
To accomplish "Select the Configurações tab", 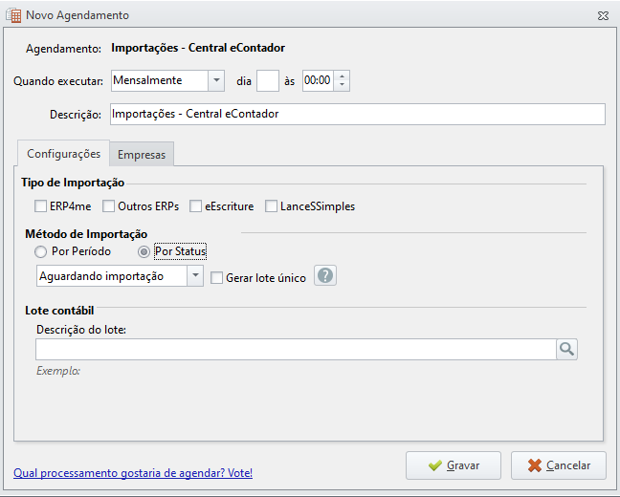I will tap(64, 154).
